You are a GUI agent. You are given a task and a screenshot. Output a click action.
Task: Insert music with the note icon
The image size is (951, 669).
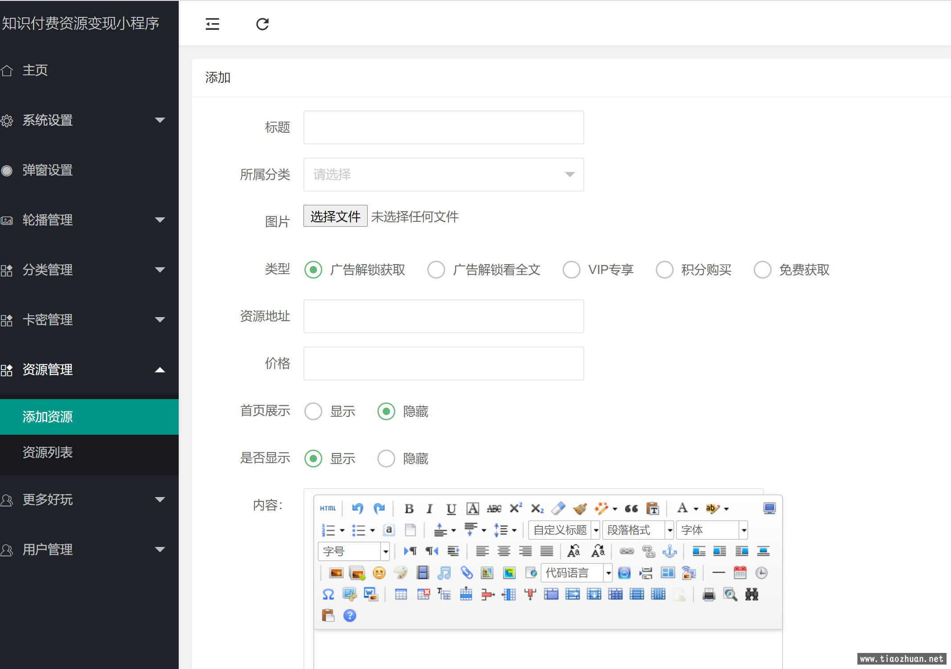coord(444,573)
